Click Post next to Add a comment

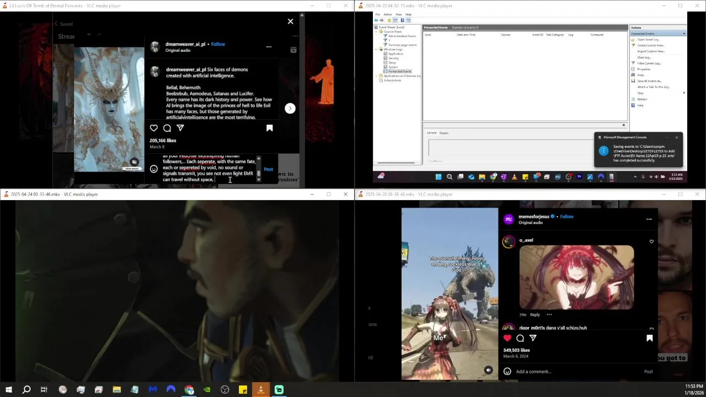[x=648, y=371]
